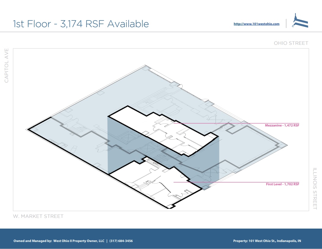Image resolution: width=322 pixels, height=249 pixels.
Task: Click the Mezzanine - 1,472 RSF label
Action: pyautogui.click(x=282, y=125)
